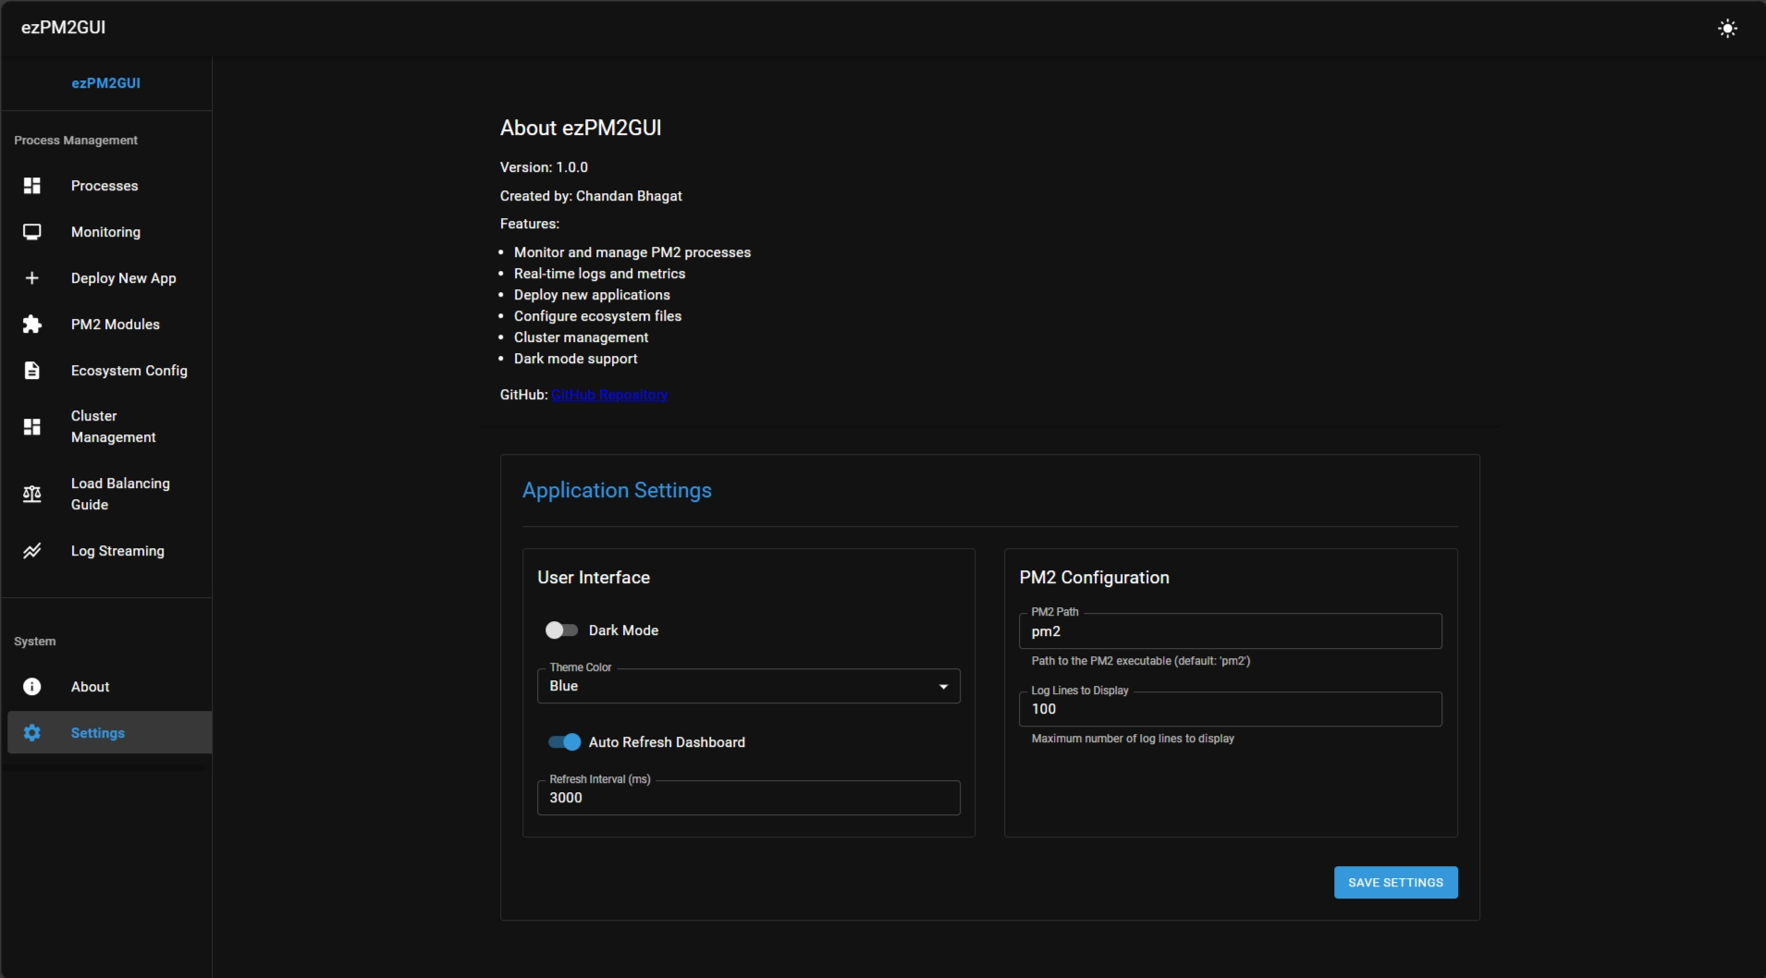The image size is (1766, 978).
Task: Click 'Monitor and manage PM2 processes' bullet
Action: tap(632, 252)
